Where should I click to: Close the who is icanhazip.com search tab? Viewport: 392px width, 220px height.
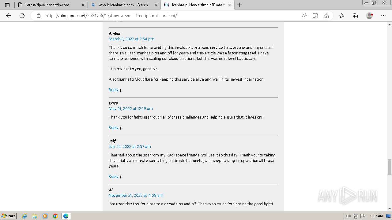pyautogui.click(x=156, y=5)
